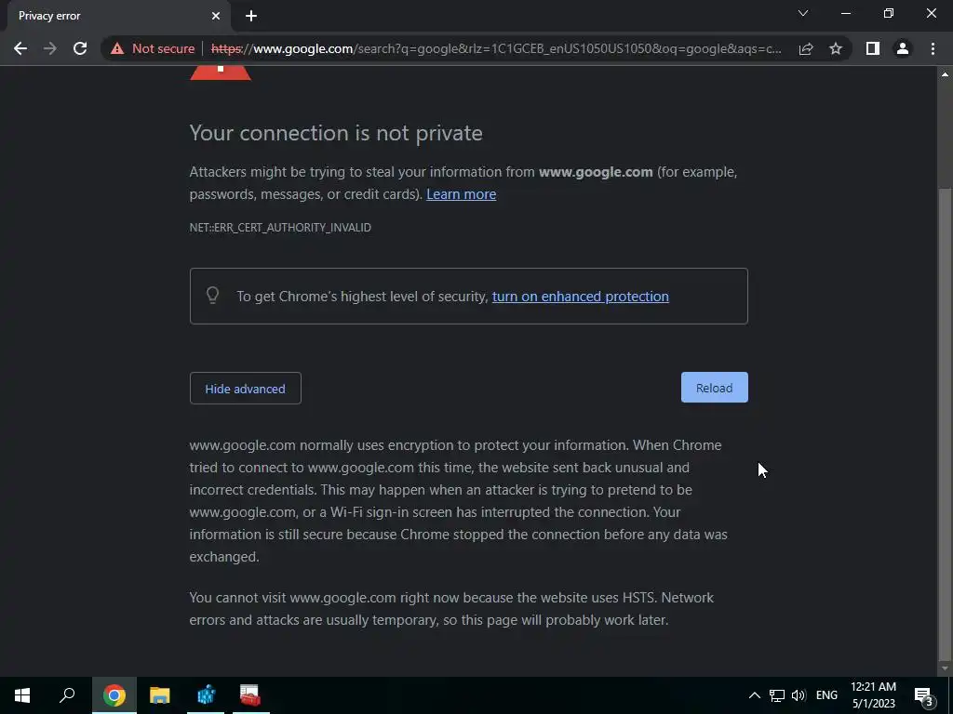953x714 pixels.
Task: Click the Not secure warning indicator
Action: [153, 48]
